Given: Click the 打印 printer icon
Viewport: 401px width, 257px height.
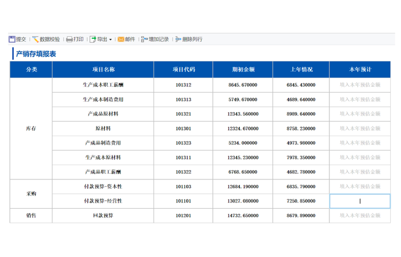Looking at the screenshot, I should [69, 39].
